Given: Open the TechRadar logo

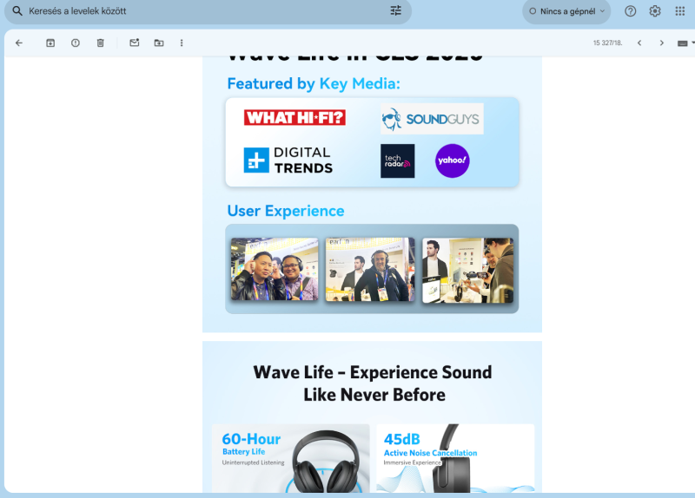Looking at the screenshot, I should click(398, 161).
